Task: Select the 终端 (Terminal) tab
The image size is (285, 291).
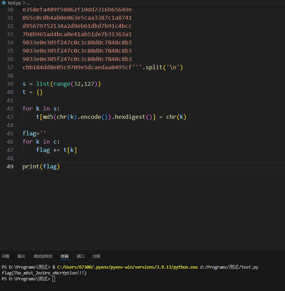Action: tap(65, 256)
